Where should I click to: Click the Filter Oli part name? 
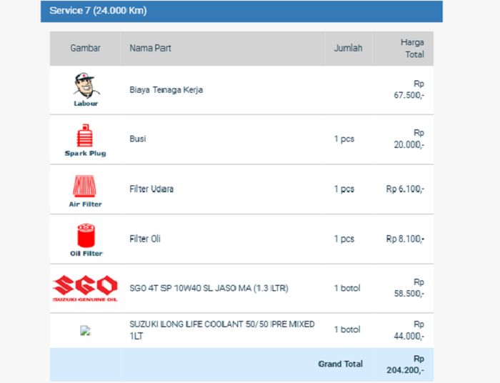coord(144,239)
